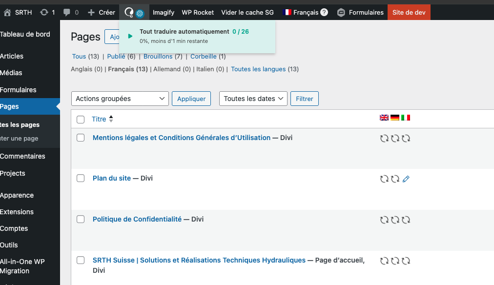Click the Filtrer button
Screen dimensions: 494x285
(304, 99)
